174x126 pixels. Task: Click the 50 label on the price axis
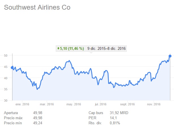pos(6,55)
